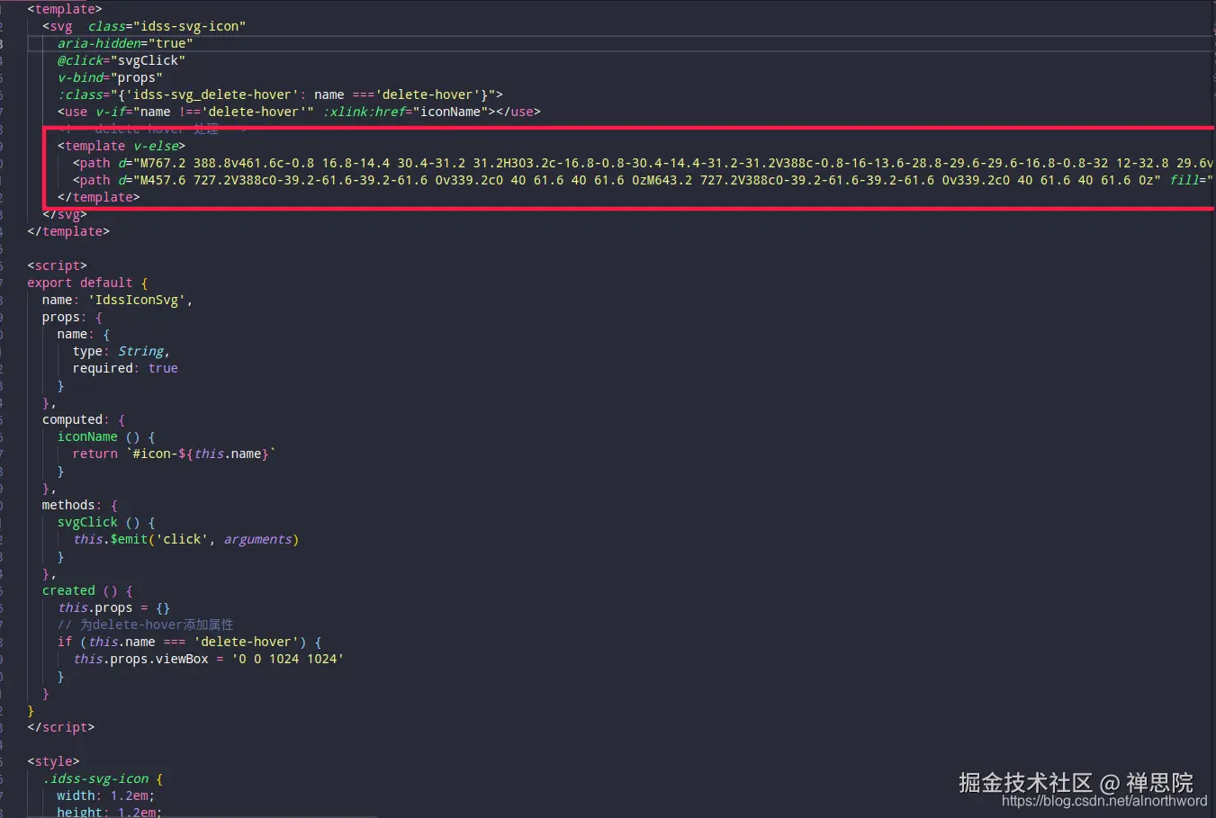The image size is (1216, 818).
Task: Click the 'type: String,' line
Action: (122, 351)
